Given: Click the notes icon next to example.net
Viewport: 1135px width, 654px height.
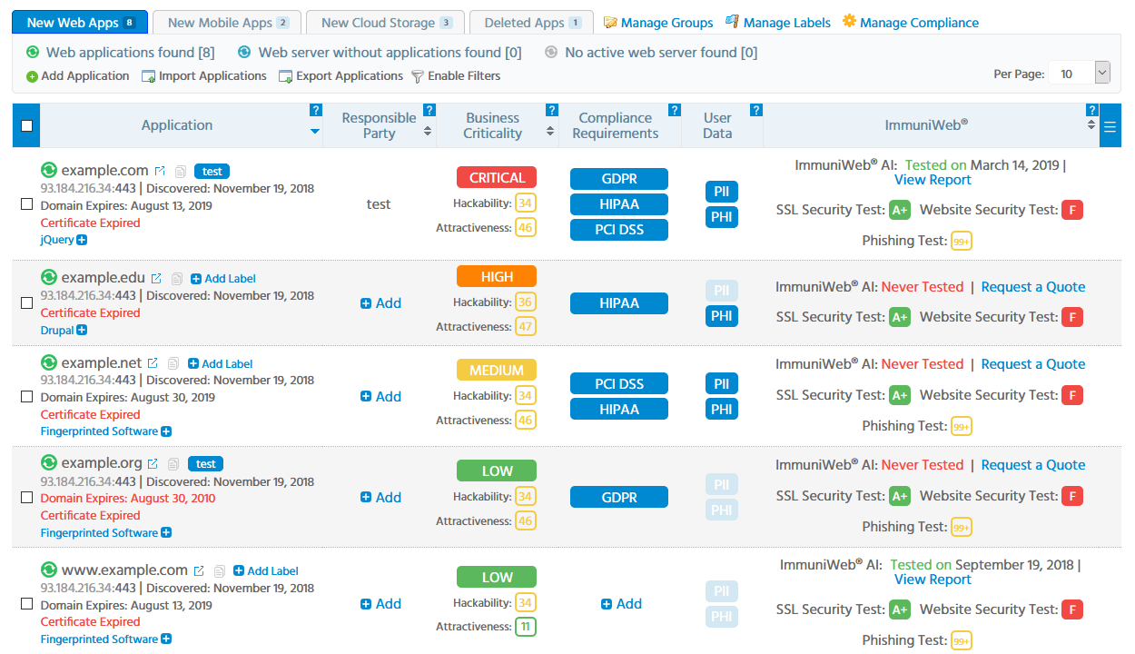Looking at the screenshot, I should click(173, 363).
